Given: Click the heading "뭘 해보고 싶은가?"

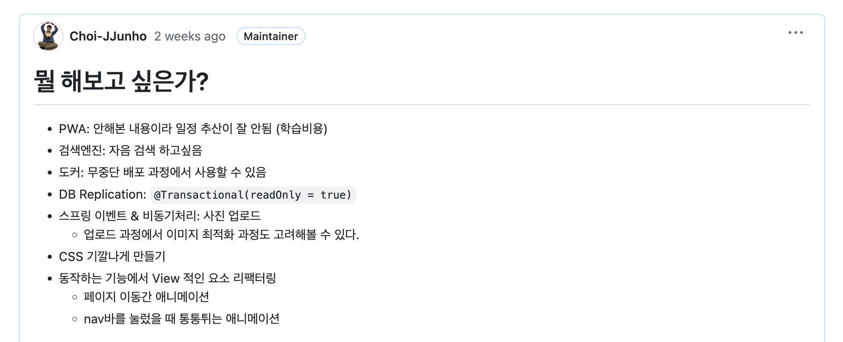Looking at the screenshot, I should [x=121, y=81].
